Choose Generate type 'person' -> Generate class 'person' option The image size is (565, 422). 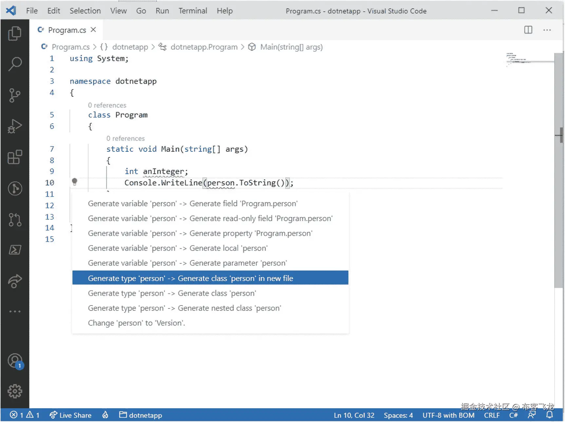coord(210,293)
